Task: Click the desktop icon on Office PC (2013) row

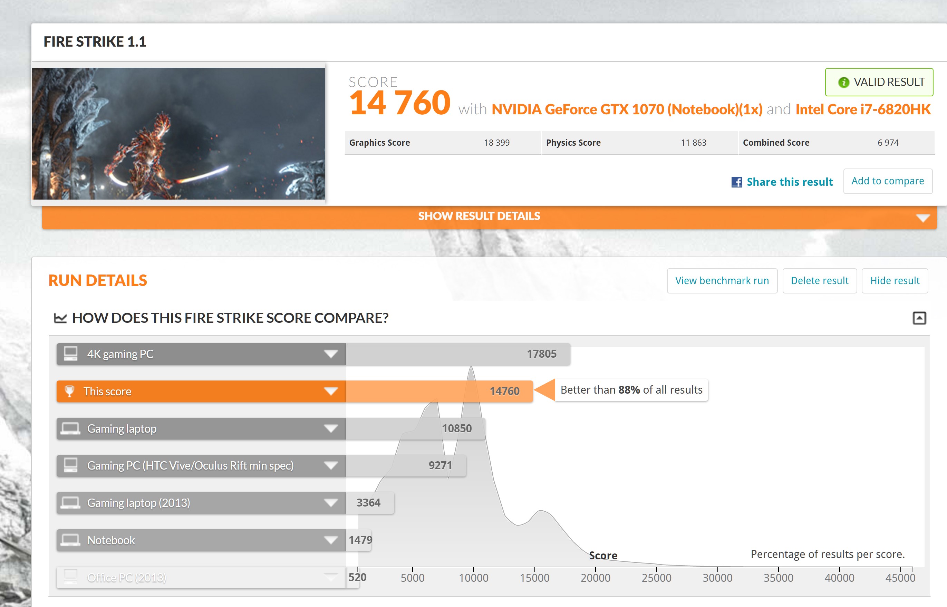Action: click(70, 577)
